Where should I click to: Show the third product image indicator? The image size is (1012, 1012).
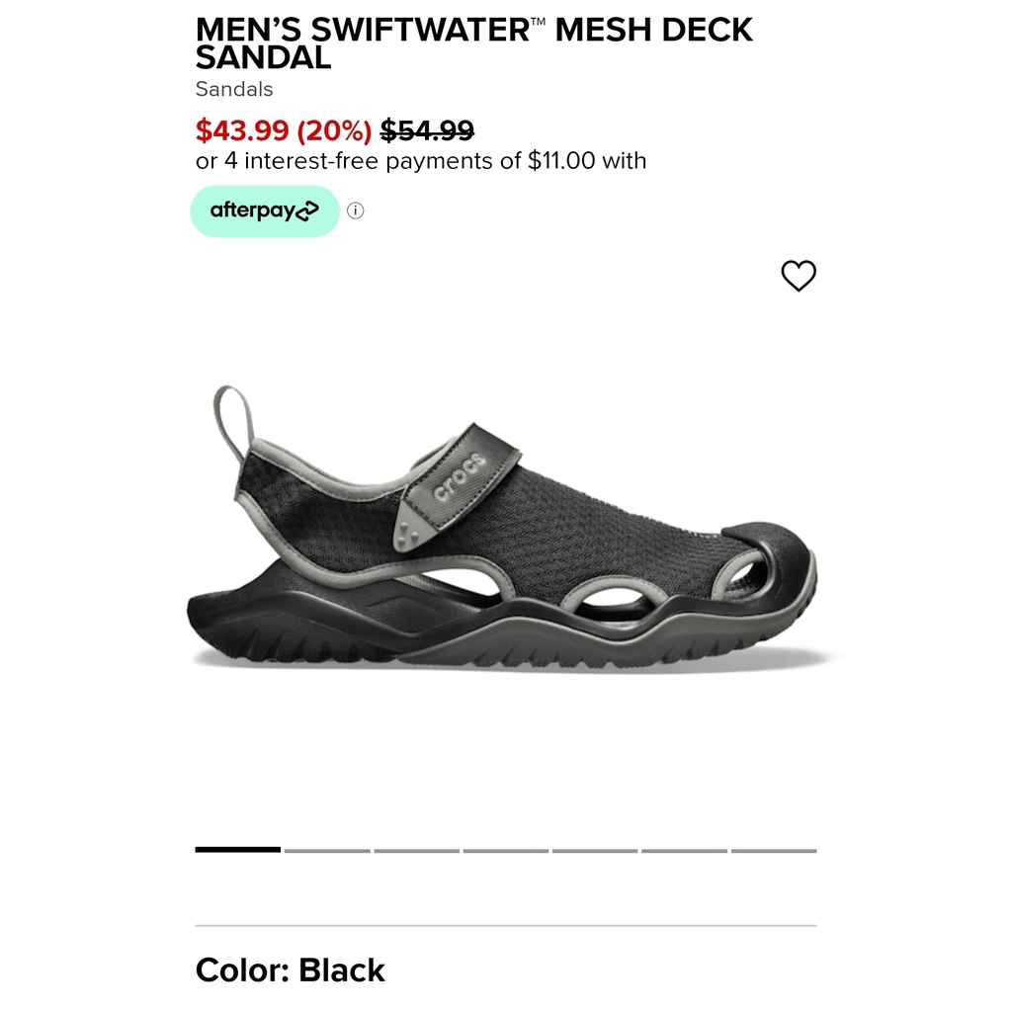[416, 850]
